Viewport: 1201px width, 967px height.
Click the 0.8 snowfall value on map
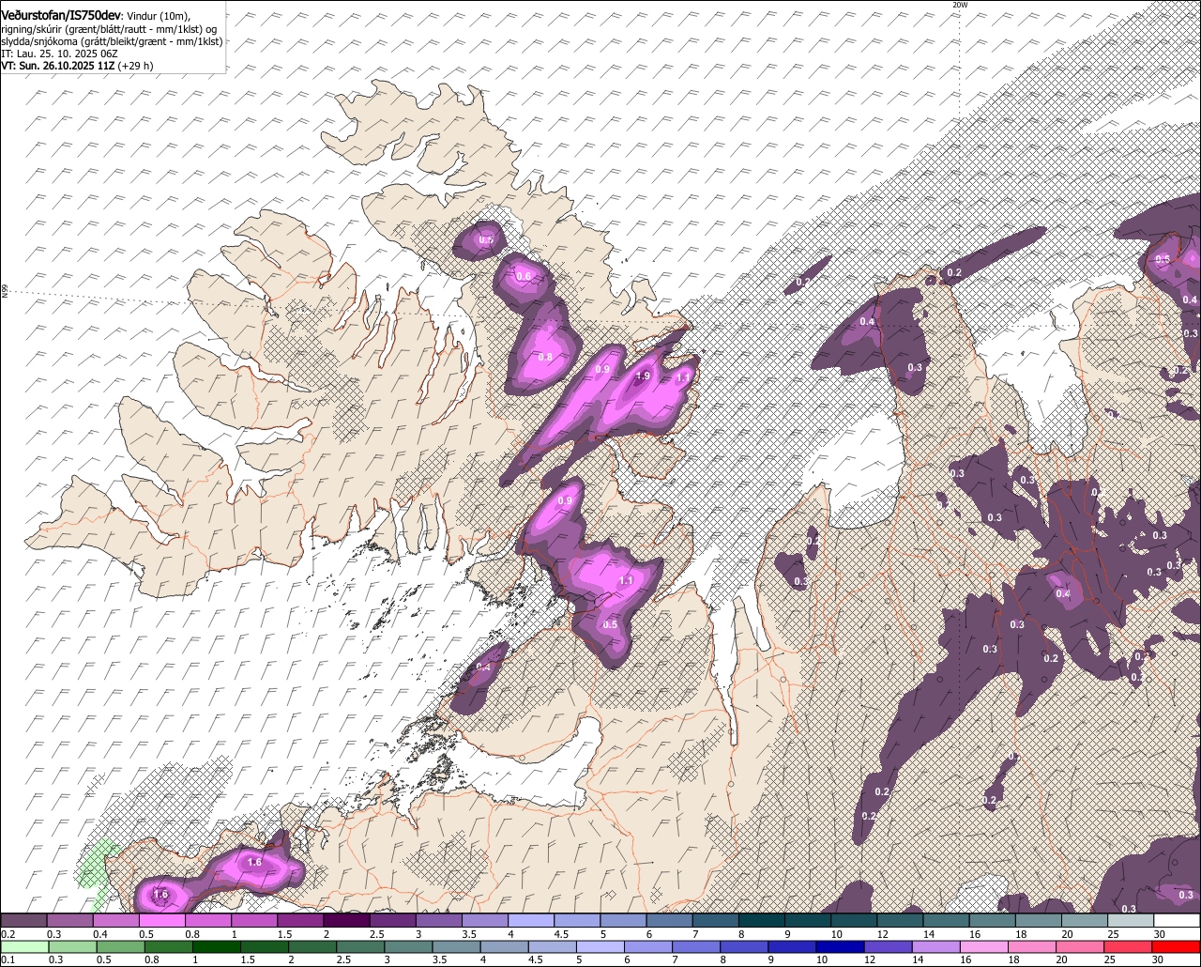[x=544, y=357]
